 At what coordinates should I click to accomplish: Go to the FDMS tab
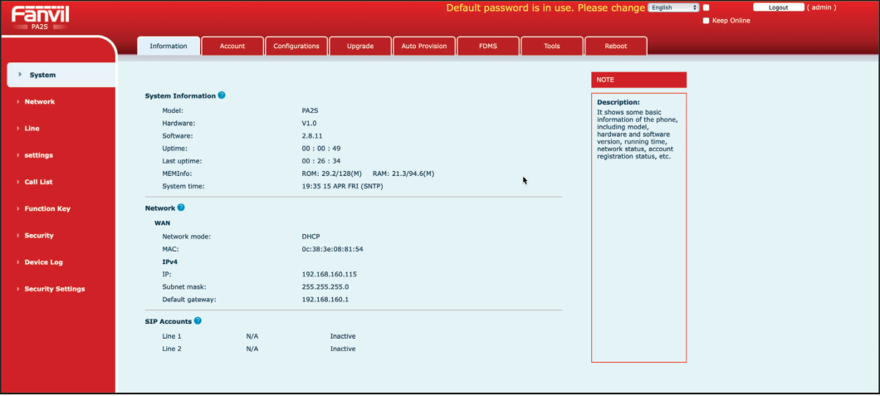click(x=488, y=46)
